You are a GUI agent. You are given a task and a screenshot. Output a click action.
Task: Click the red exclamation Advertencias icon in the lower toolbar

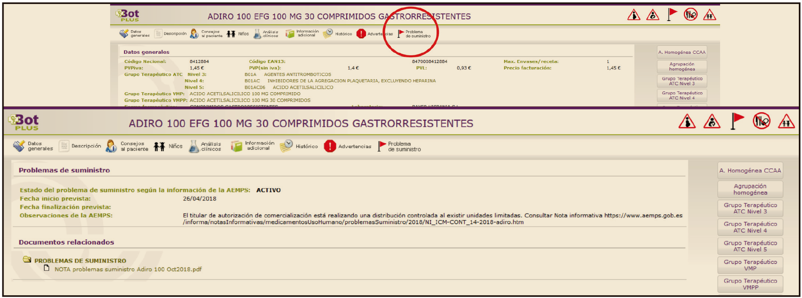[330, 146]
